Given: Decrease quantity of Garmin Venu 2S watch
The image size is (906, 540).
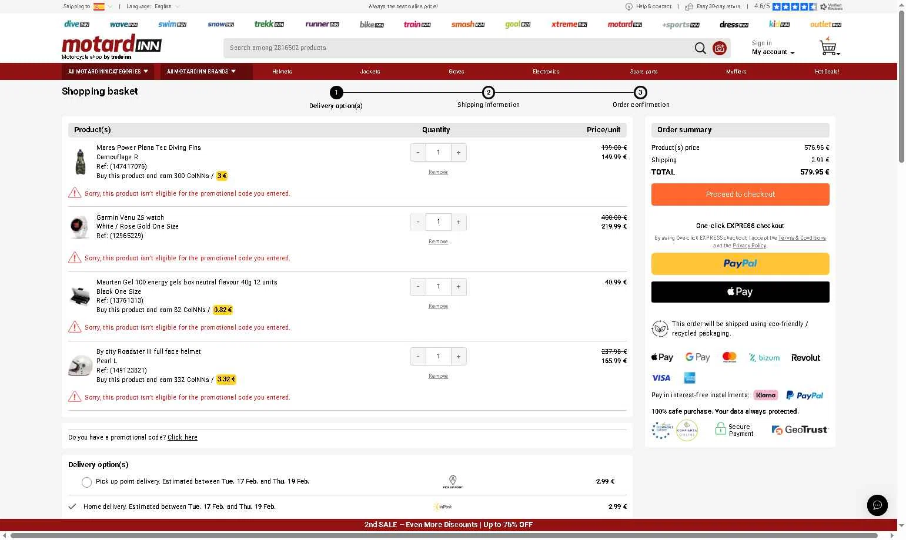Looking at the screenshot, I should 418,222.
